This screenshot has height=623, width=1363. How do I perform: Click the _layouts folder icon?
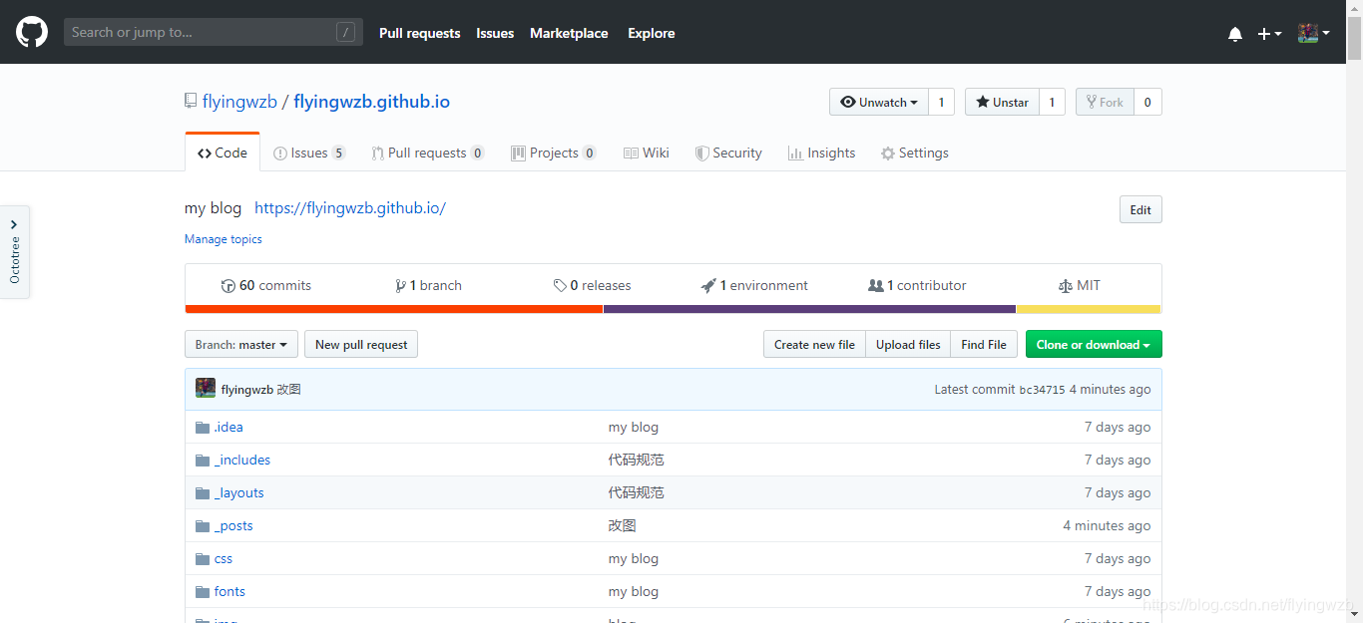click(x=203, y=492)
